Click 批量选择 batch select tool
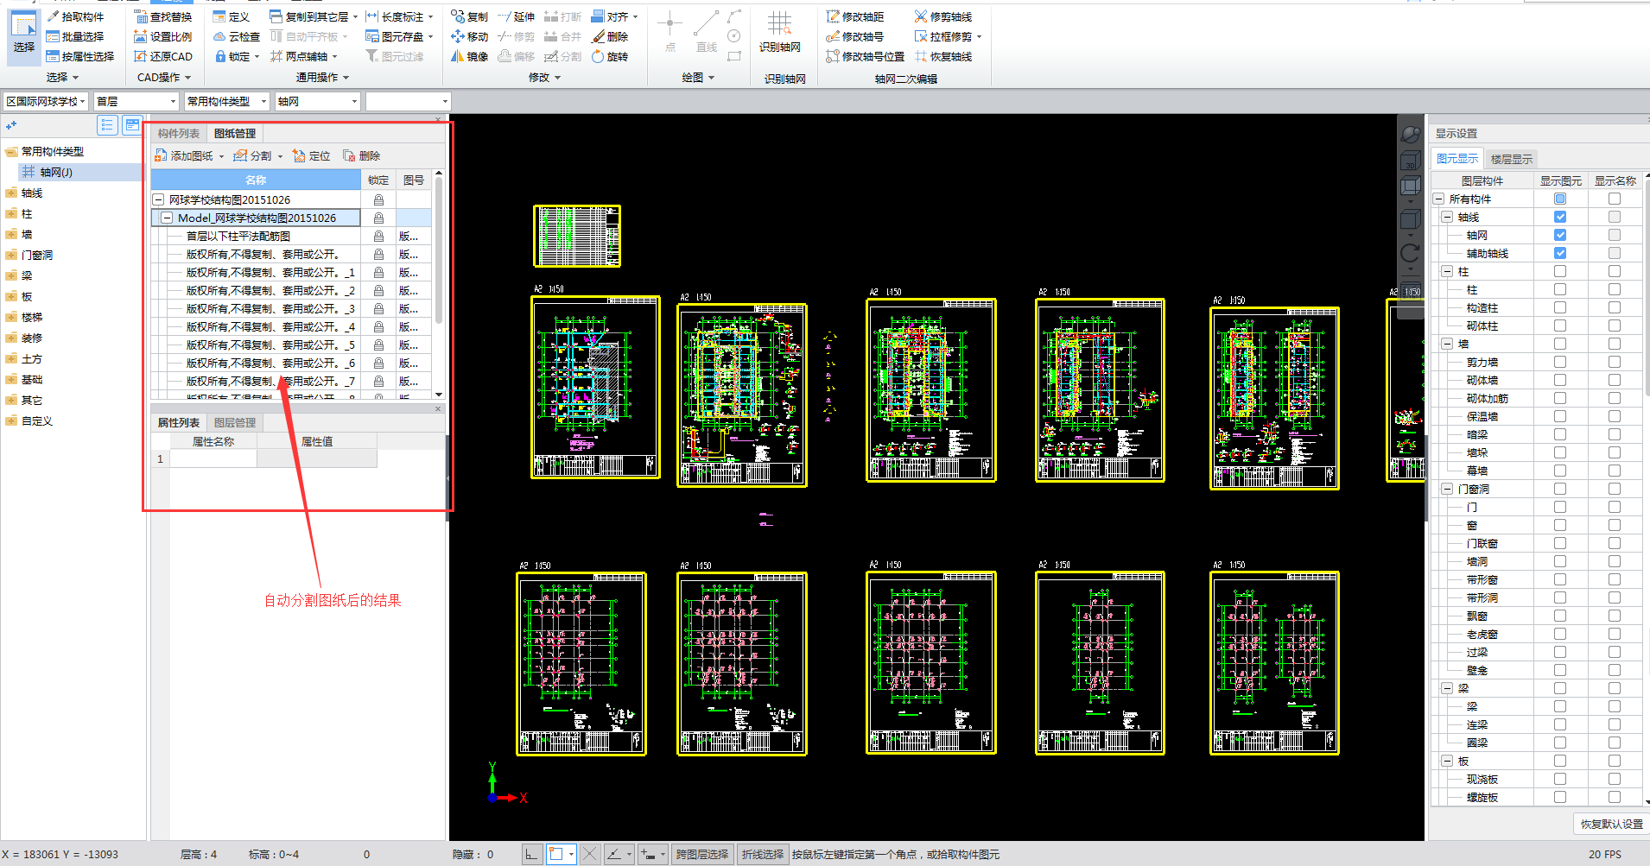The width and height of the screenshot is (1650, 866). [75, 36]
